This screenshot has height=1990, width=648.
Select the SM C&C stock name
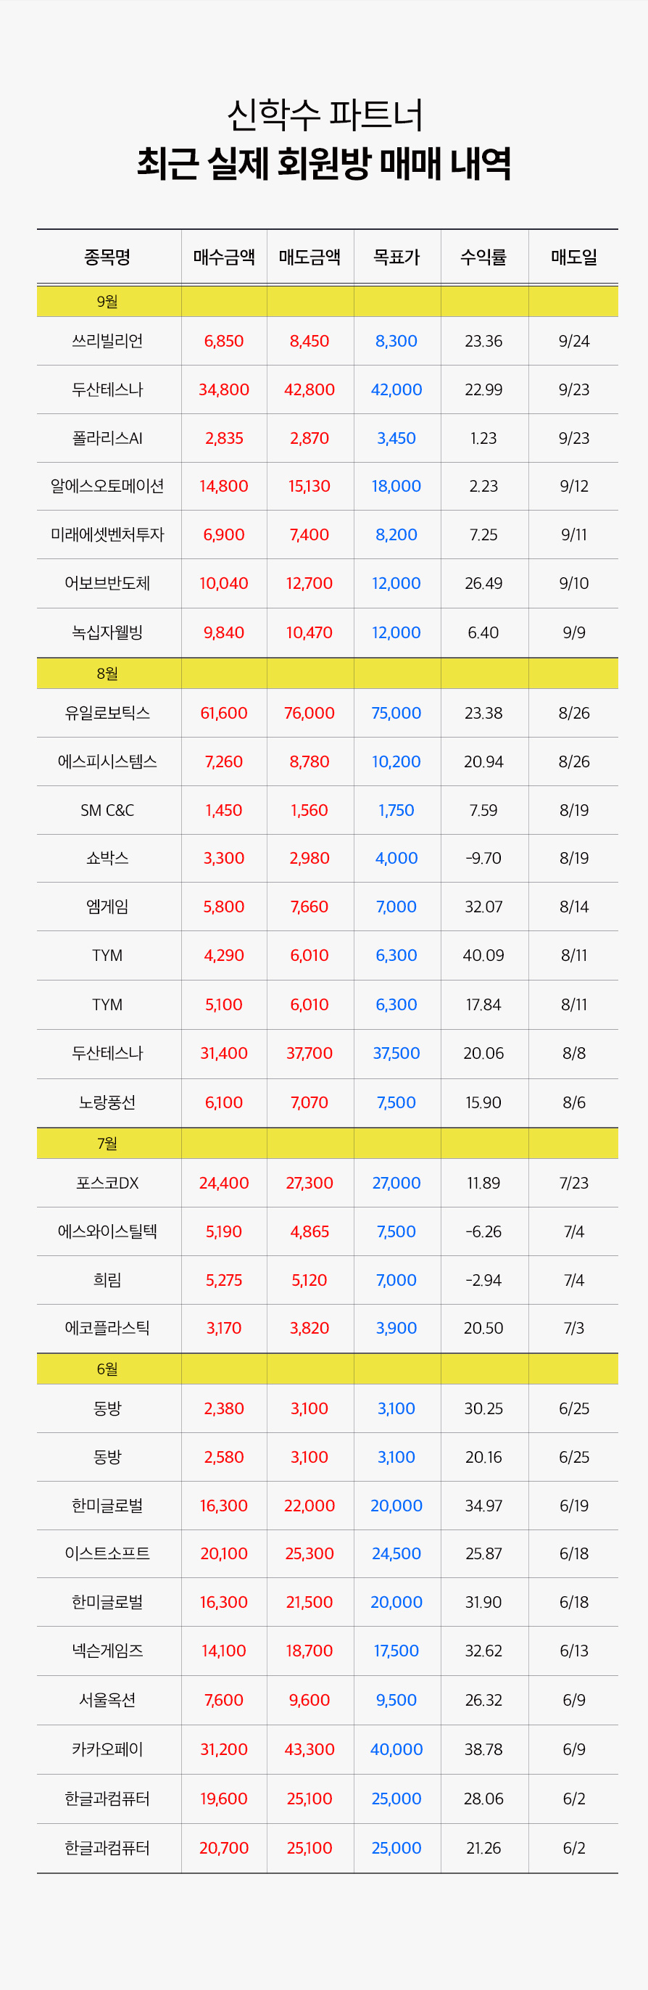107,810
